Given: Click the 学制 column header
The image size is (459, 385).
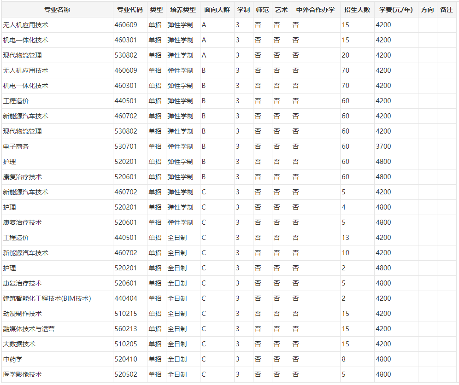Looking at the screenshot, I should coord(243,10).
